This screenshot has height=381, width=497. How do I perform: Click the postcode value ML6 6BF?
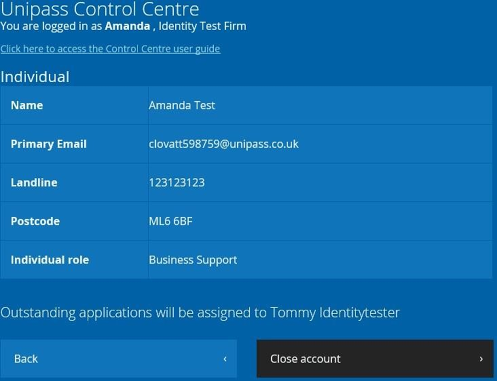(170, 221)
